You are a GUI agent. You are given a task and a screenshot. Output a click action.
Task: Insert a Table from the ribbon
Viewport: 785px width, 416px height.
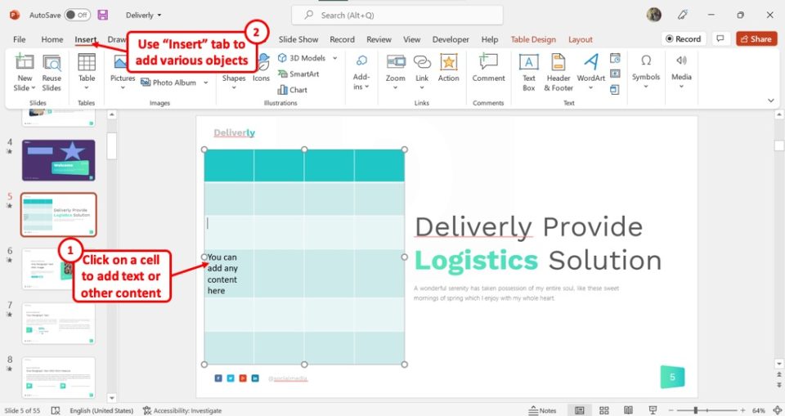pyautogui.click(x=86, y=72)
